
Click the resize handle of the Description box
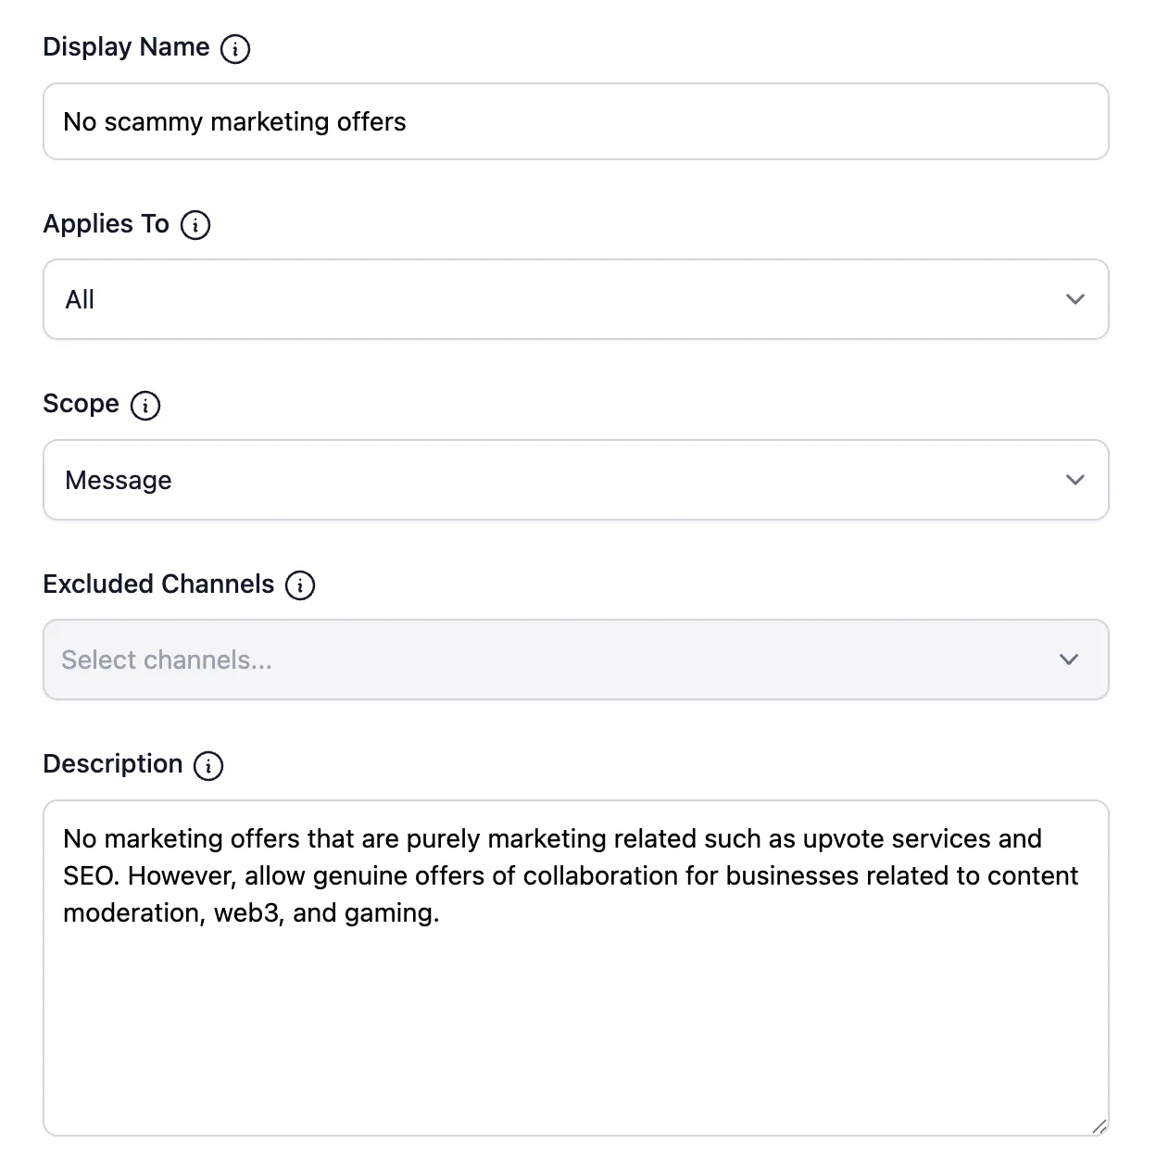click(1100, 1127)
